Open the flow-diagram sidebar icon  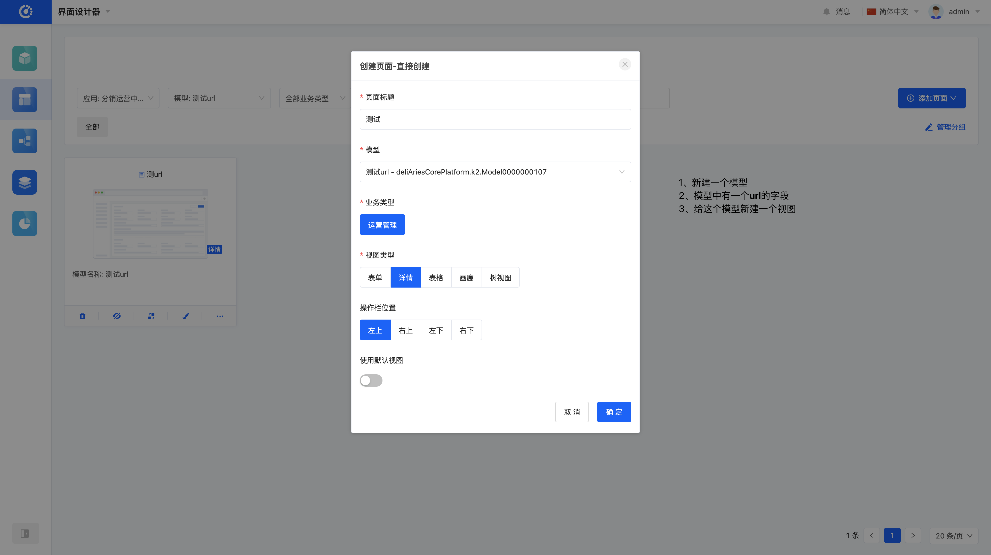25,141
